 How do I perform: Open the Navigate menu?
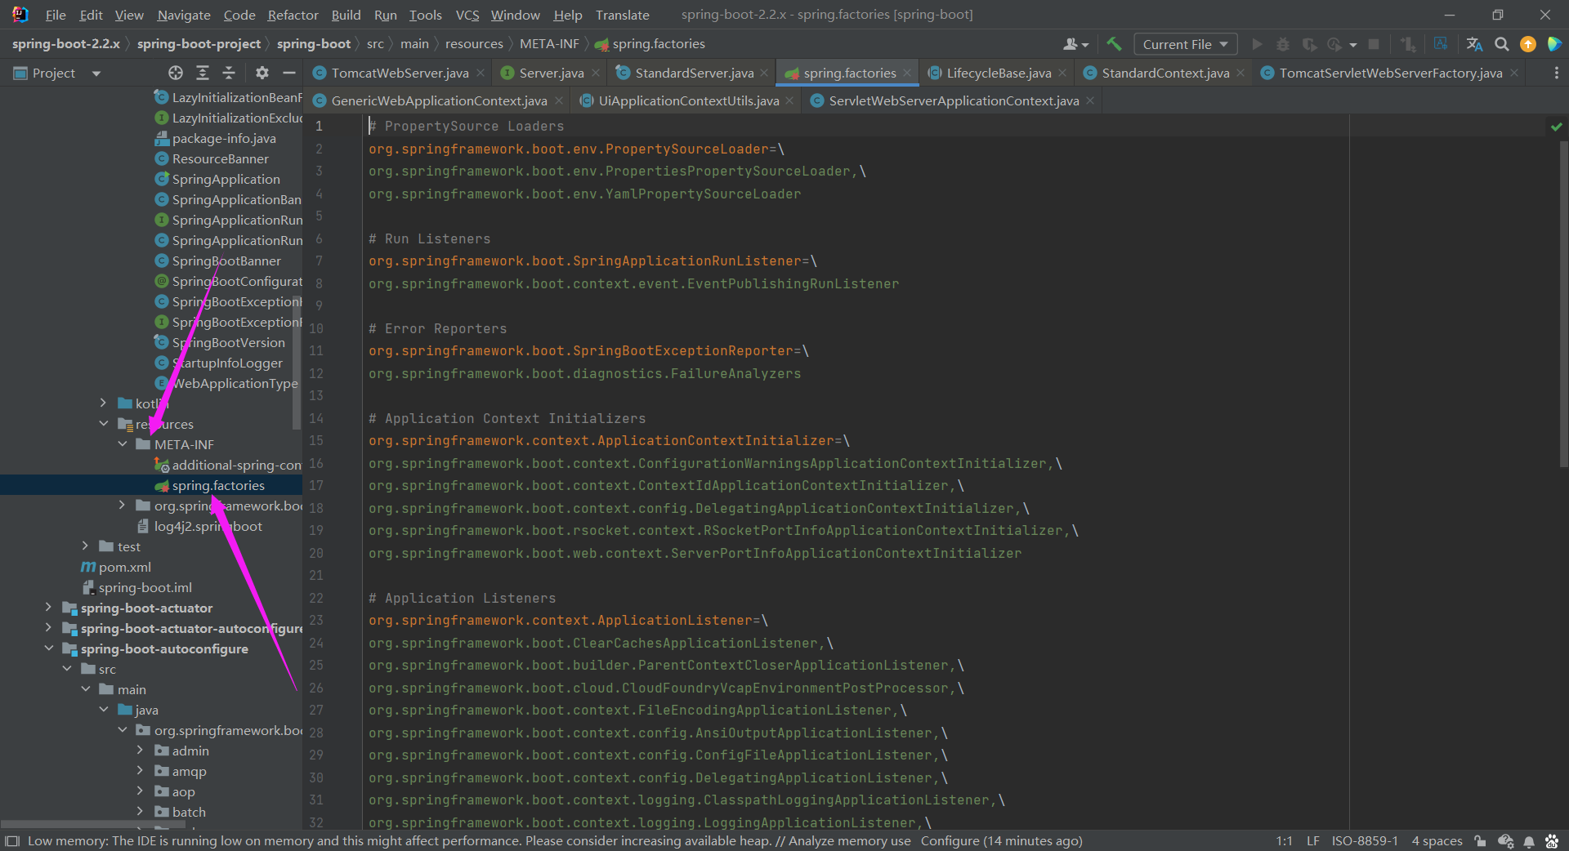(184, 15)
